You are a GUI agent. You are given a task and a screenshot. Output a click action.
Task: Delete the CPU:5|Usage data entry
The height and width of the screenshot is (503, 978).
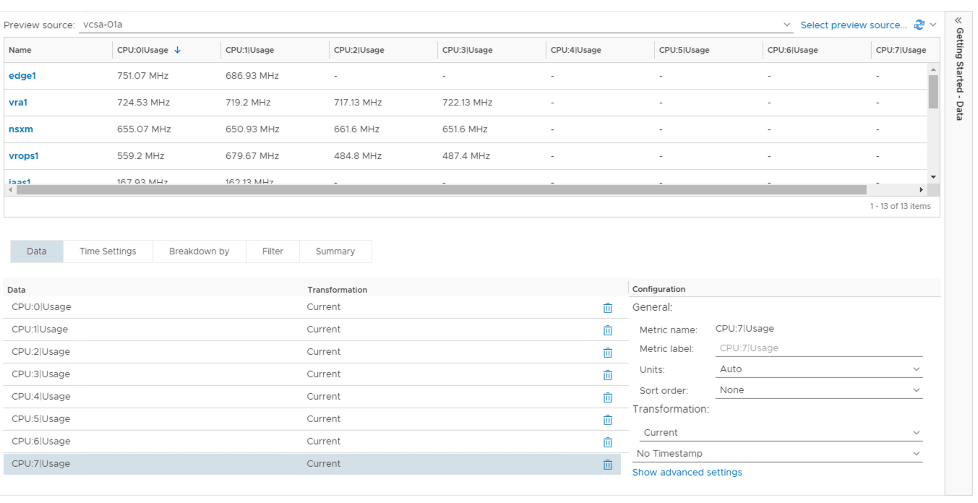click(607, 420)
